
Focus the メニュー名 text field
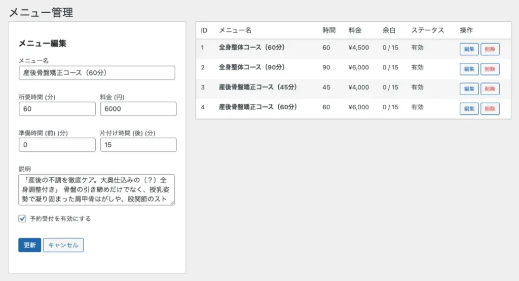click(96, 73)
